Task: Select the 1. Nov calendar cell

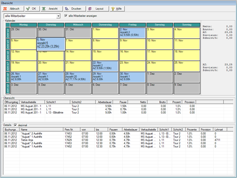Action: 105,33
